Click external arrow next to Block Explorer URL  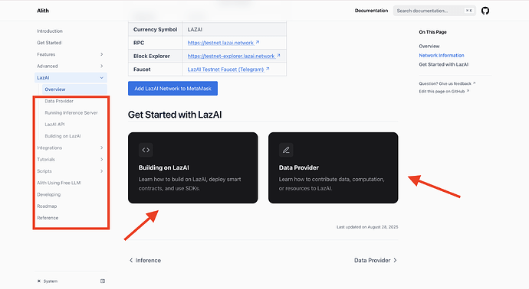(x=278, y=56)
